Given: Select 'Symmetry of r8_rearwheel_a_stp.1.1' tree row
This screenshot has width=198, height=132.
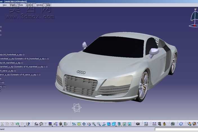Looking at the screenshot, I should click(24, 67).
